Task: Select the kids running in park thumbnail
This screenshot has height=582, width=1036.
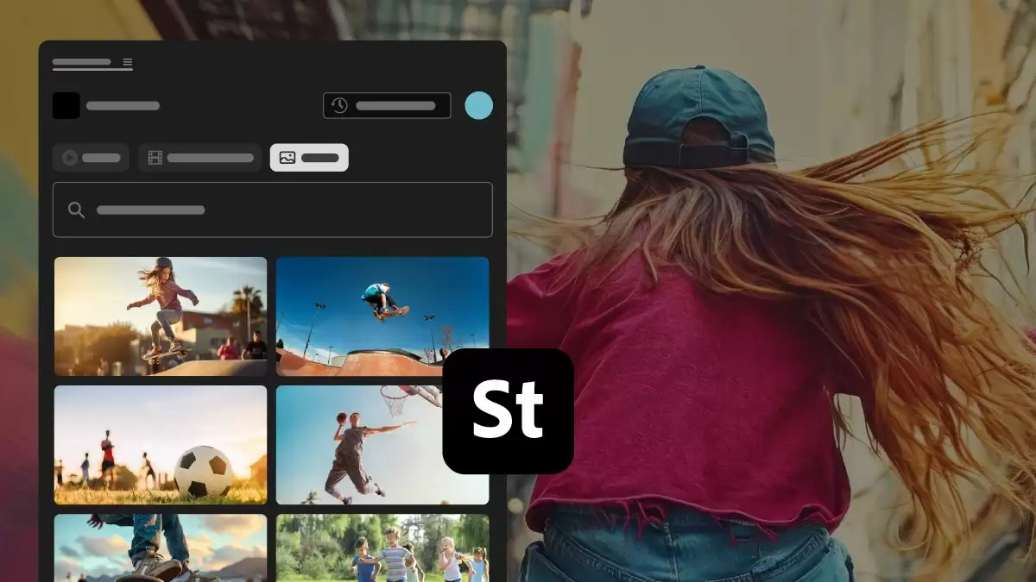Action: (x=382, y=548)
